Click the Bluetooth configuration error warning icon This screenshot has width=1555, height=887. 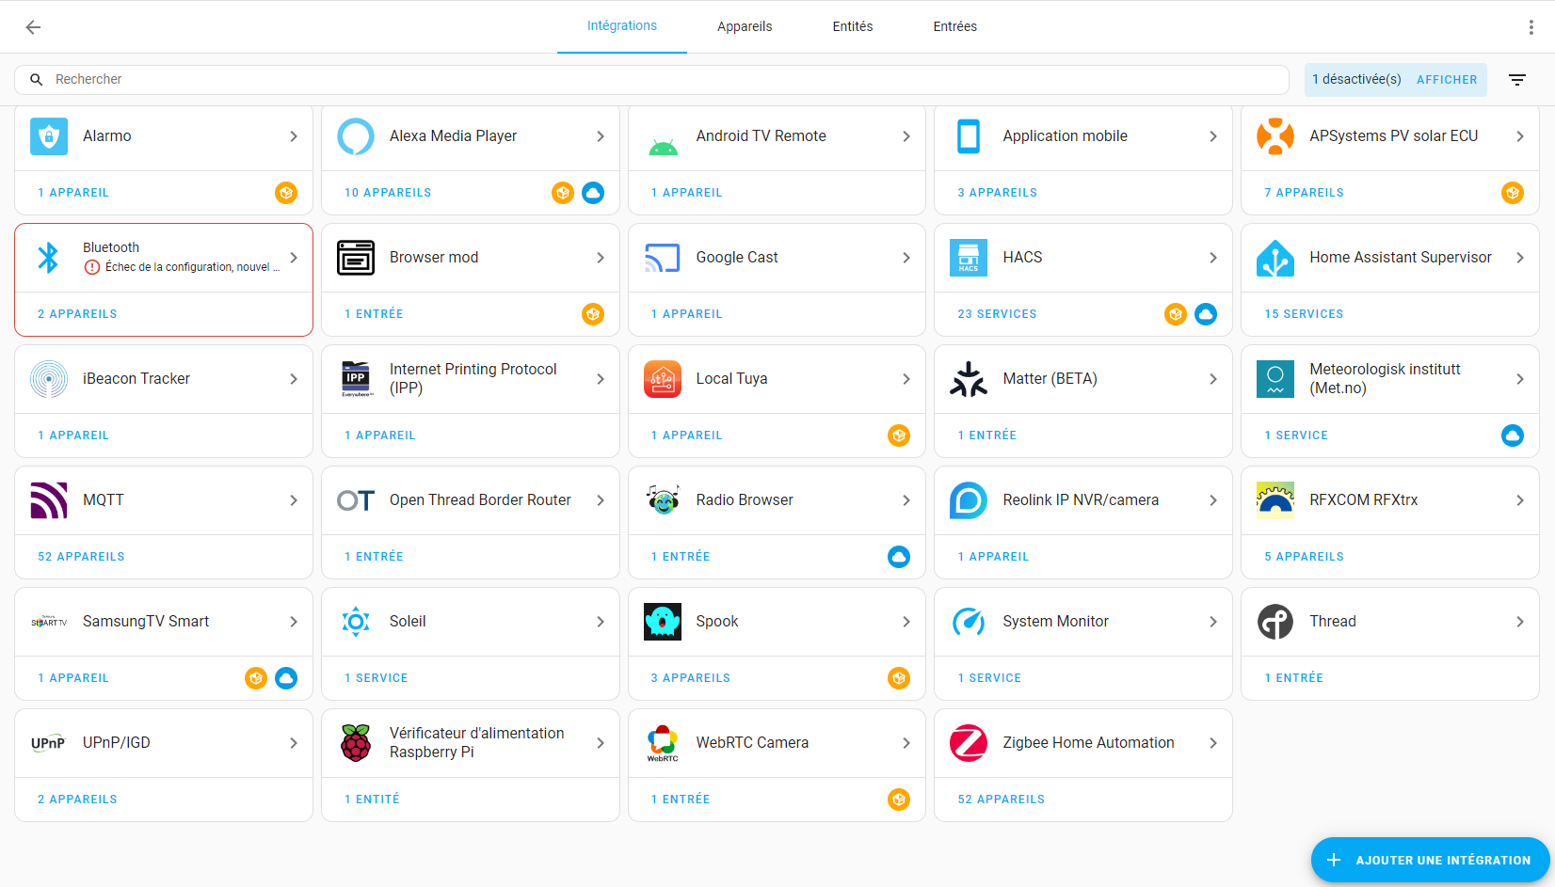click(x=92, y=267)
